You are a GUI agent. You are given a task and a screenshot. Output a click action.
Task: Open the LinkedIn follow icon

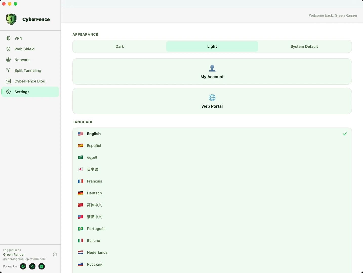point(42,266)
